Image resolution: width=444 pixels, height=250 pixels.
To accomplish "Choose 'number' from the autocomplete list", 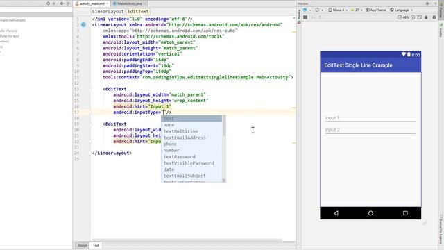I will pos(191,150).
